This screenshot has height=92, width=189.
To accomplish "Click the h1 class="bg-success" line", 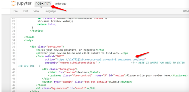I will point(65,88).
